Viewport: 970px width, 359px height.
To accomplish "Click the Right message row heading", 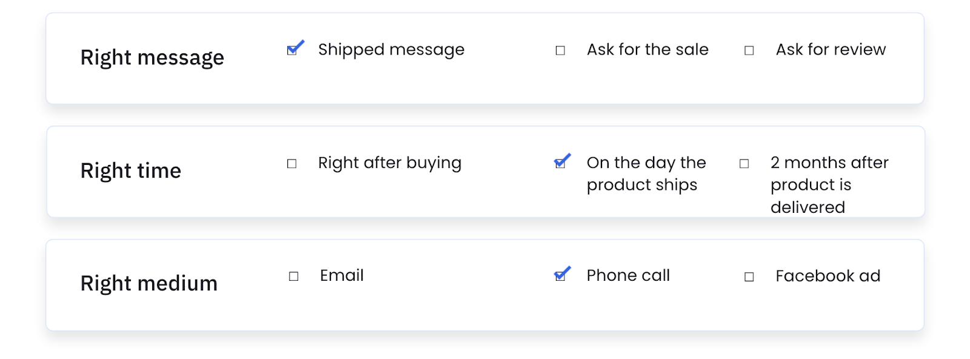I will 152,58.
